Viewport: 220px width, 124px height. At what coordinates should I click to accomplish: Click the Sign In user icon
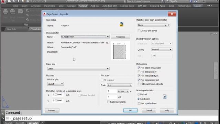point(168,1)
